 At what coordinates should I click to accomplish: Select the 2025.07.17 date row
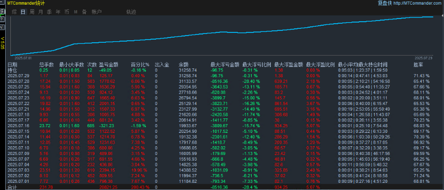pyautogui.click(x=19, y=120)
